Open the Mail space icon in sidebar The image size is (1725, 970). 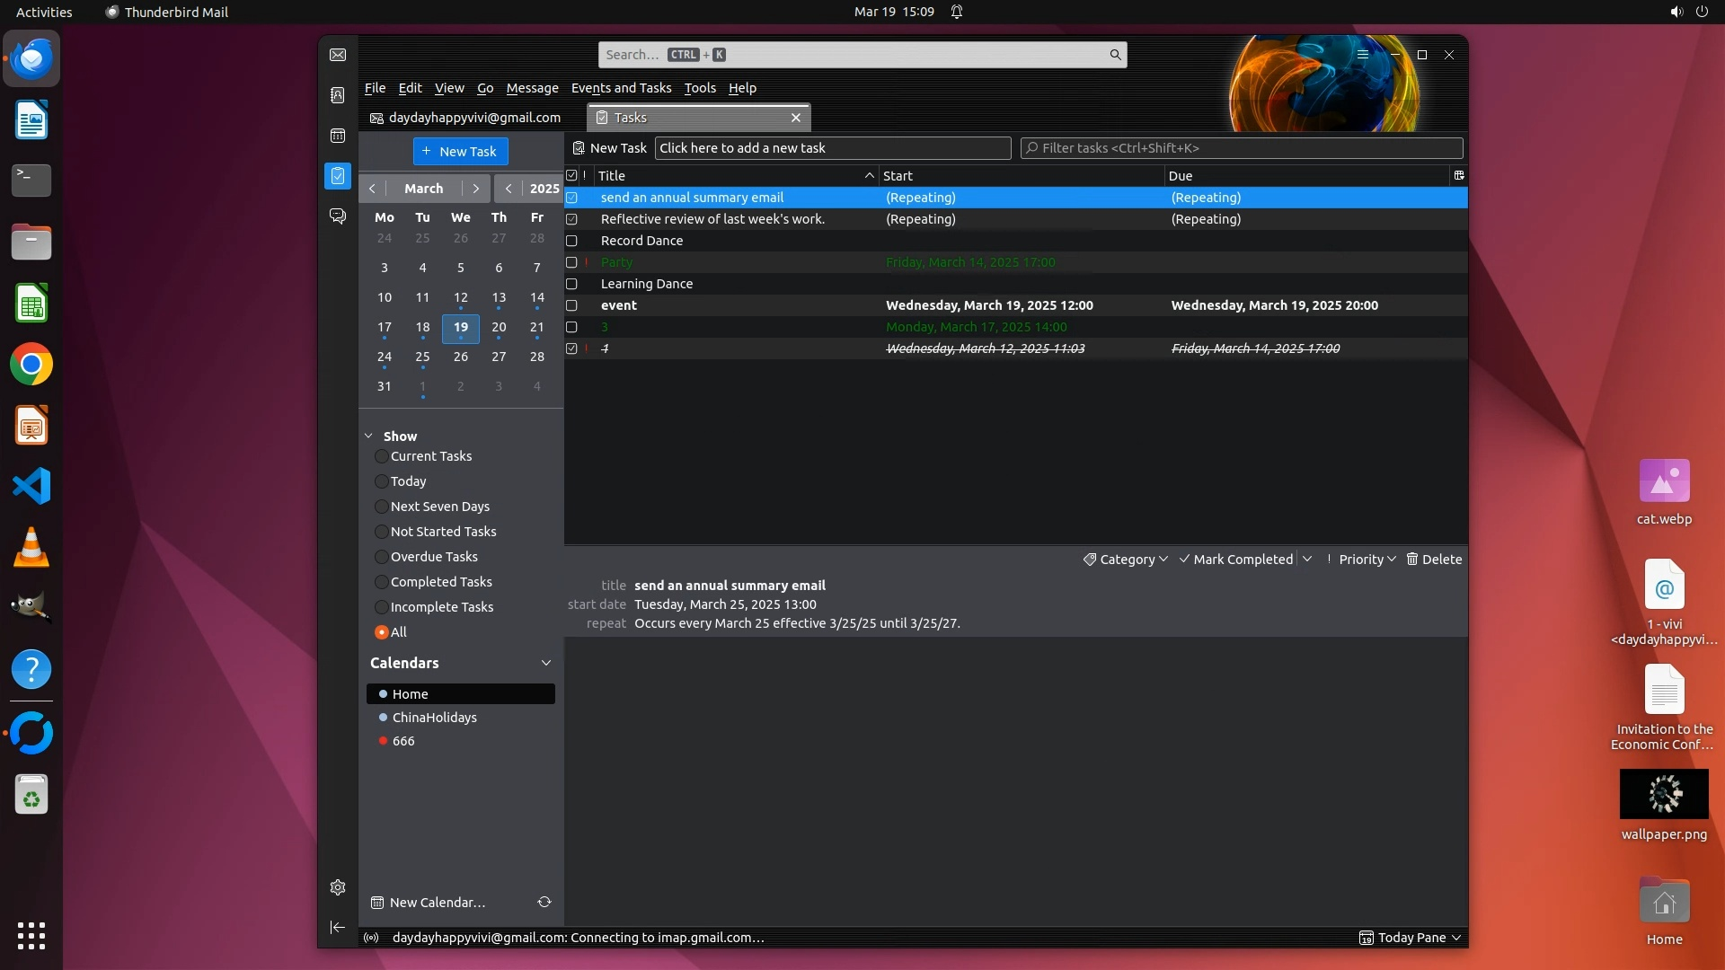pos(338,55)
